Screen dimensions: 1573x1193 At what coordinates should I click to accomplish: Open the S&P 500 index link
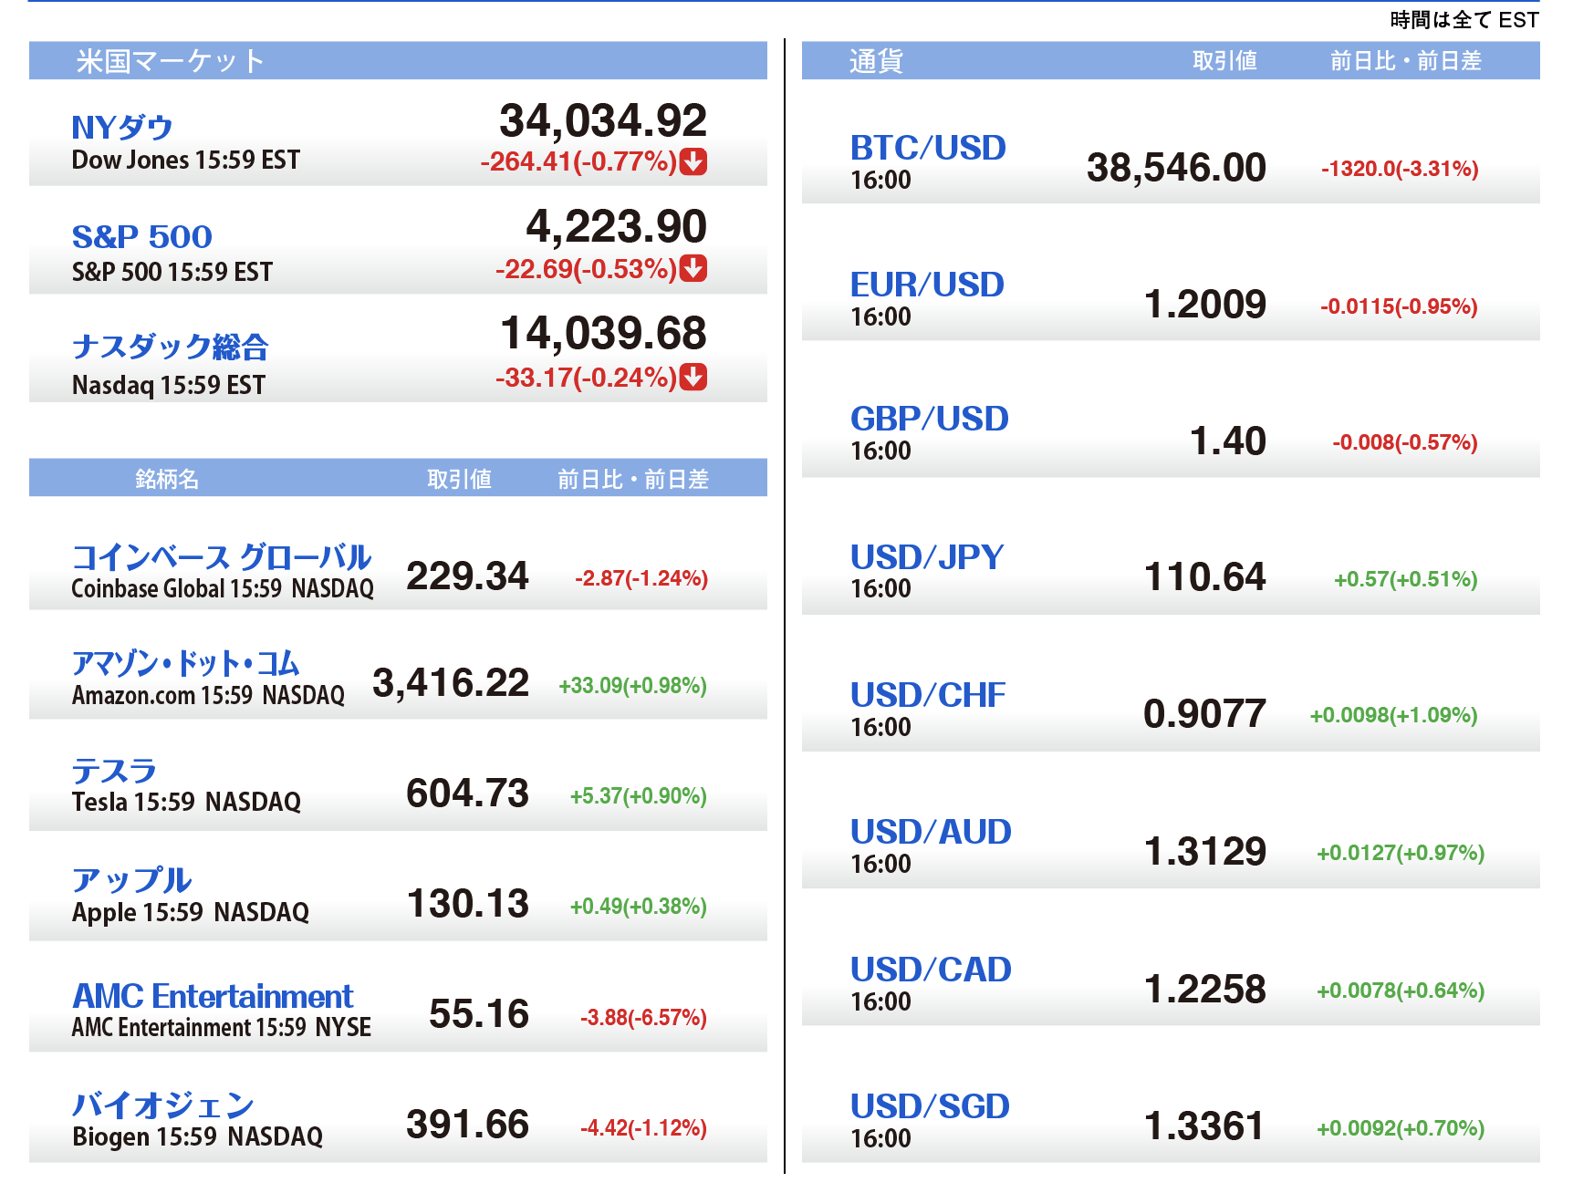tap(142, 237)
